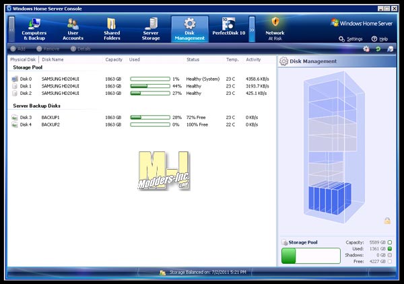The width and height of the screenshot is (404, 284).
Task: Click the rightmost toolbar view icon
Action: [390, 48]
